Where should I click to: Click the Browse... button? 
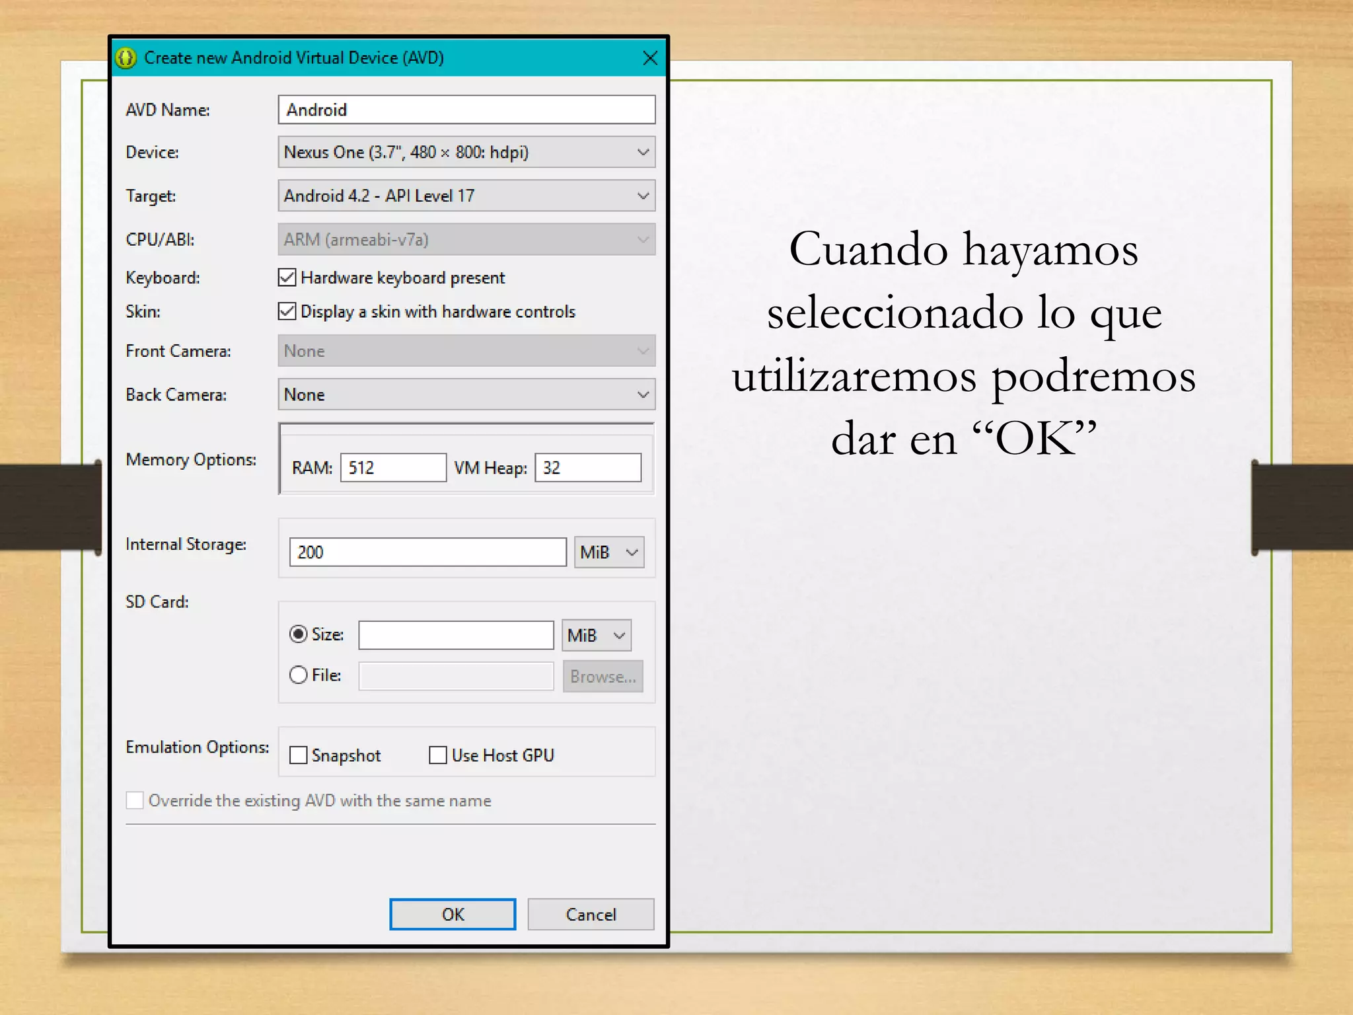click(x=603, y=677)
